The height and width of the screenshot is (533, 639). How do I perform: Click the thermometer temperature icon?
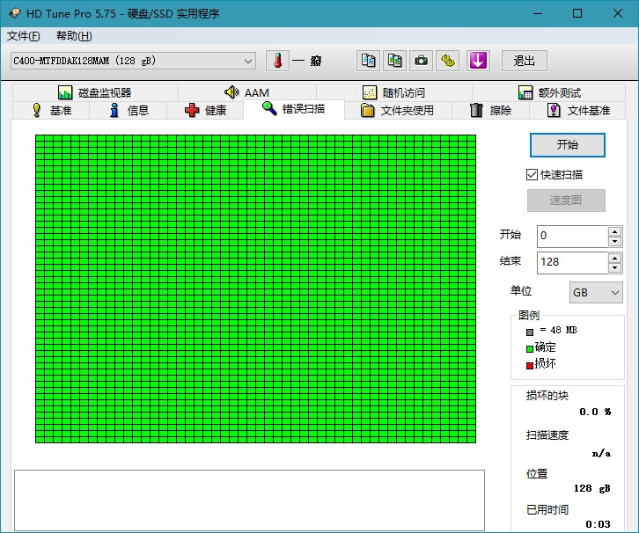click(x=277, y=61)
